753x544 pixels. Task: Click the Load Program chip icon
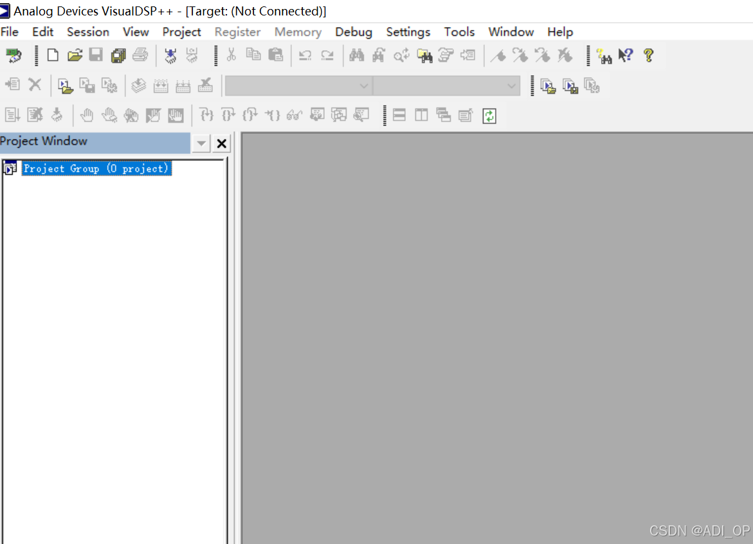pos(170,56)
